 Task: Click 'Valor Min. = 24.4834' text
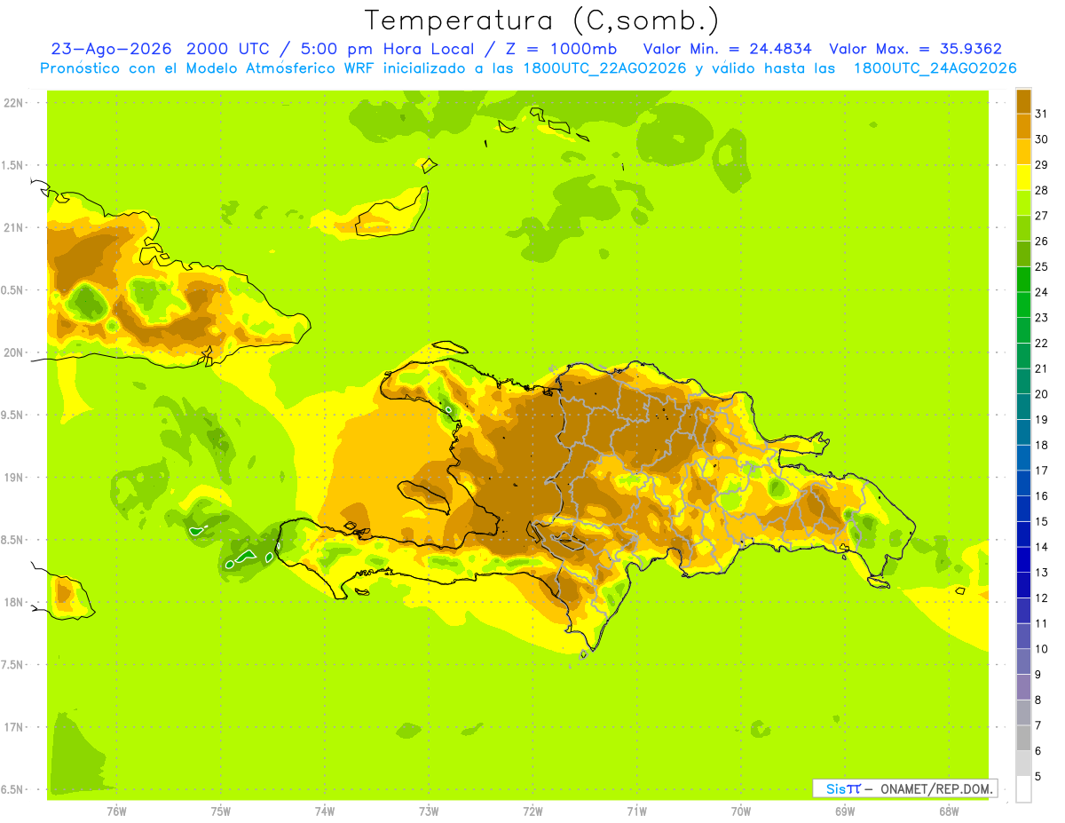[727, 50]
